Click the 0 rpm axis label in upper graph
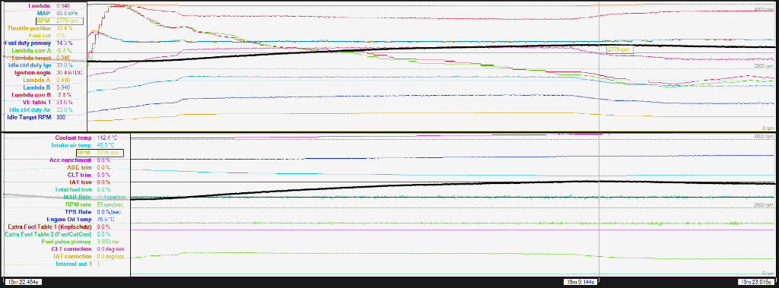The height and width of the screenshot is (288, 779). click(x=768, y=128)
